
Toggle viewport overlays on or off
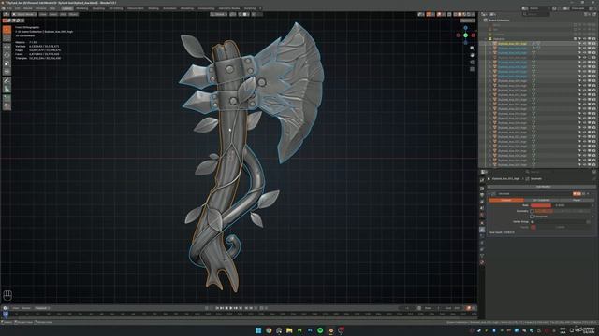point(439,15)
